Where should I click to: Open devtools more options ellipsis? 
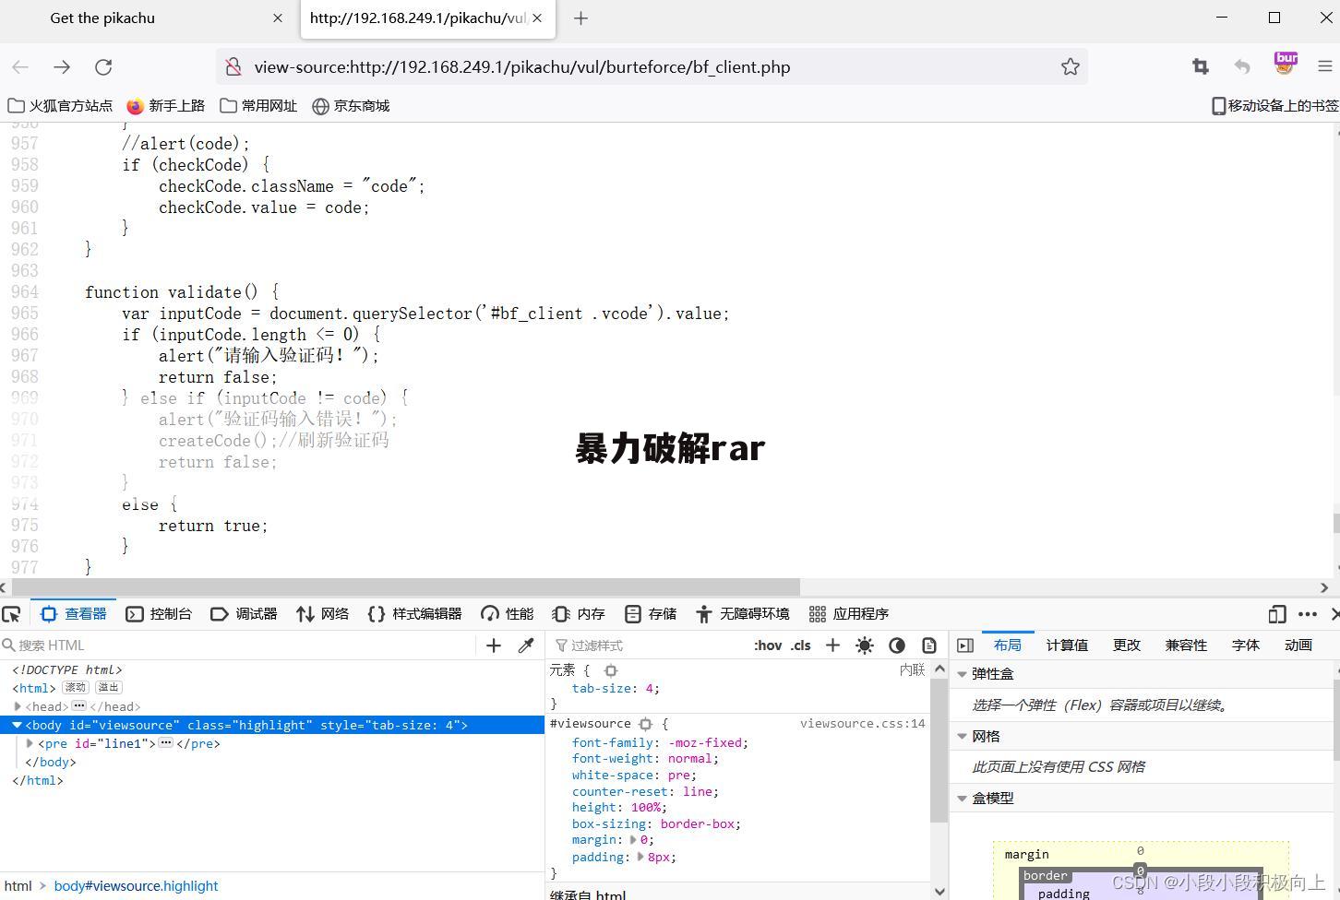[1308, 614]
